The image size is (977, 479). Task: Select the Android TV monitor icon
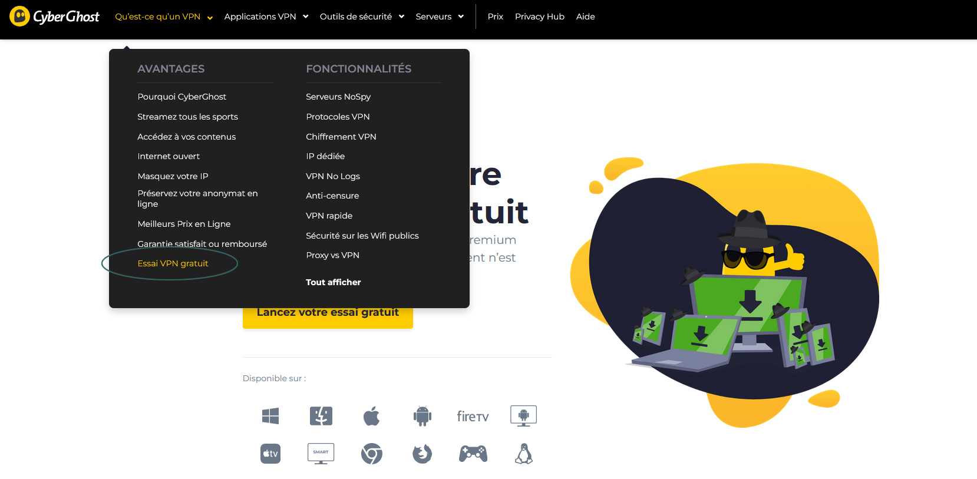point(523,416)
